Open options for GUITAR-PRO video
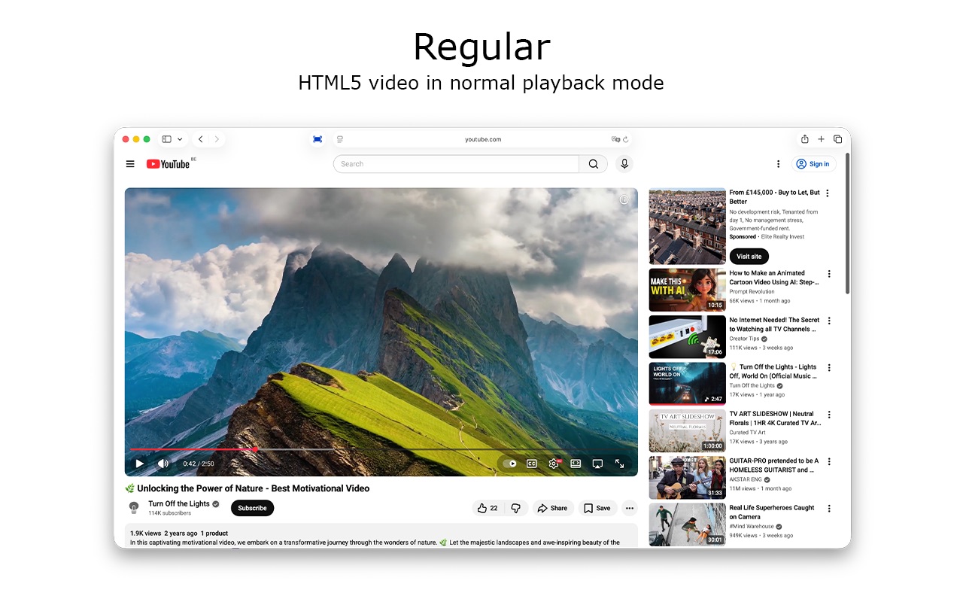Viewport: 963px width, 602px height. (829, 461)
